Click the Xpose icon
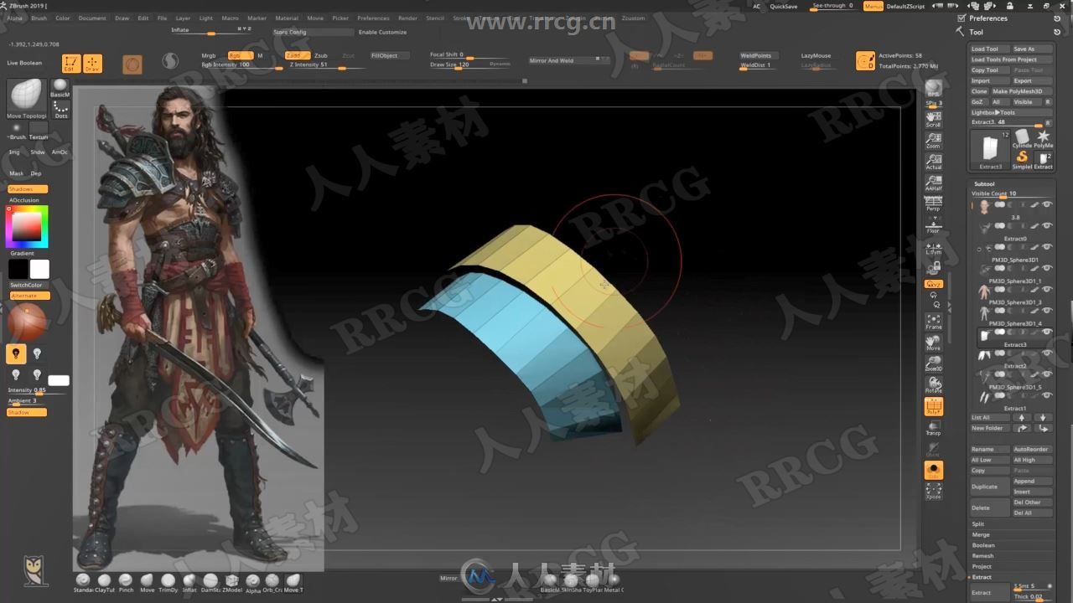Image resolution: width=1073 pixels, height=603 pixels. click(933, 492)
